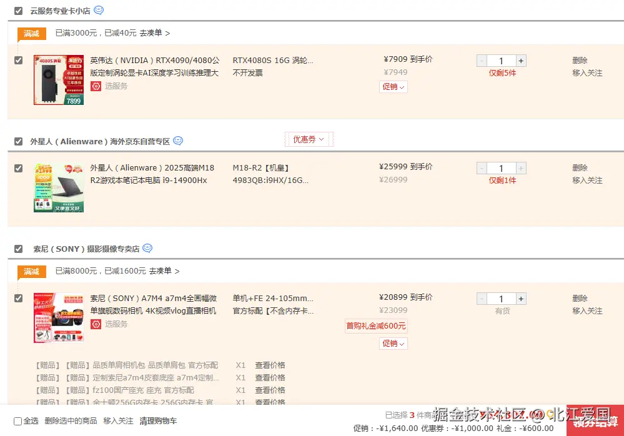Move NVIDIA RTX4080S item to 移入关注
Viewport: 624px width, 436px height.
pyautogui.click(x=587, y=73)
